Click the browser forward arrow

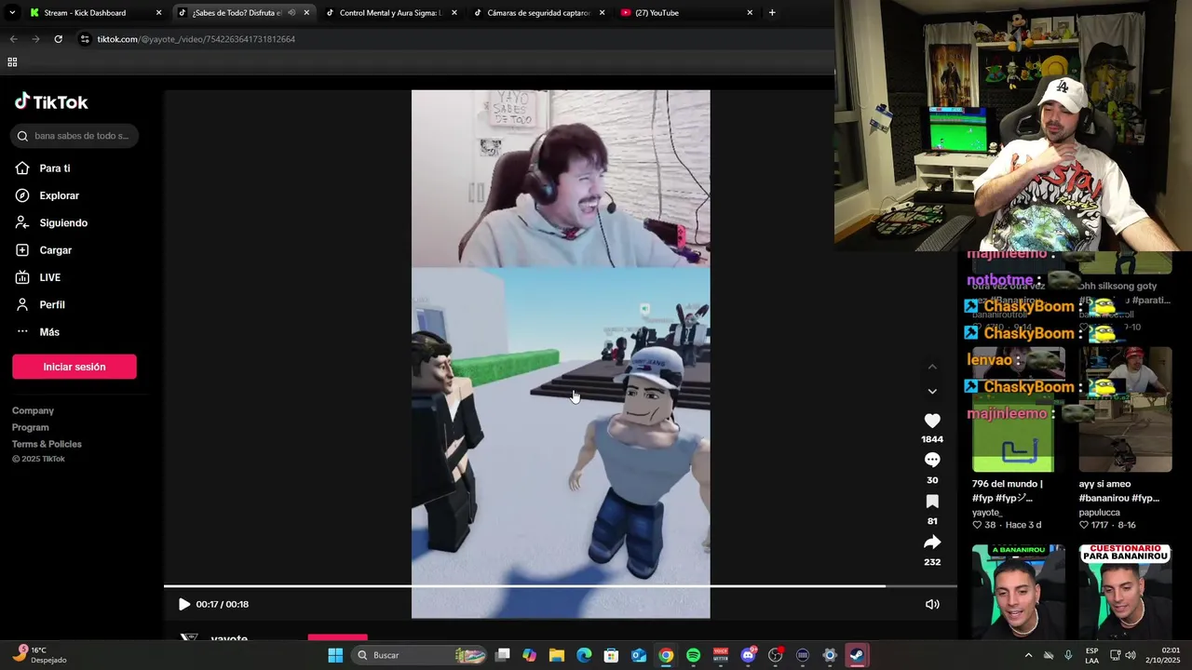click(x=35, y=39)
